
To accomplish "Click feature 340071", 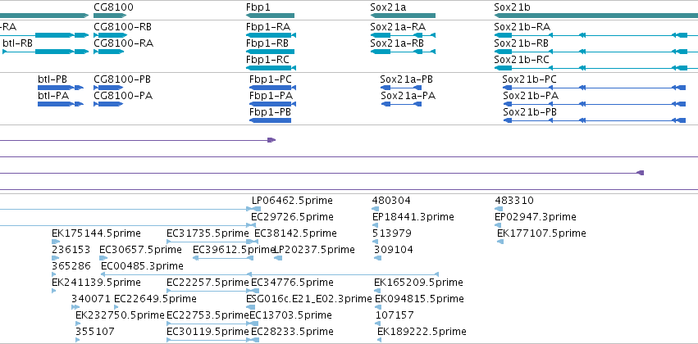I will [91, 299].
